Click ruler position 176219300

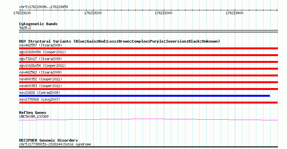(163, 13)
